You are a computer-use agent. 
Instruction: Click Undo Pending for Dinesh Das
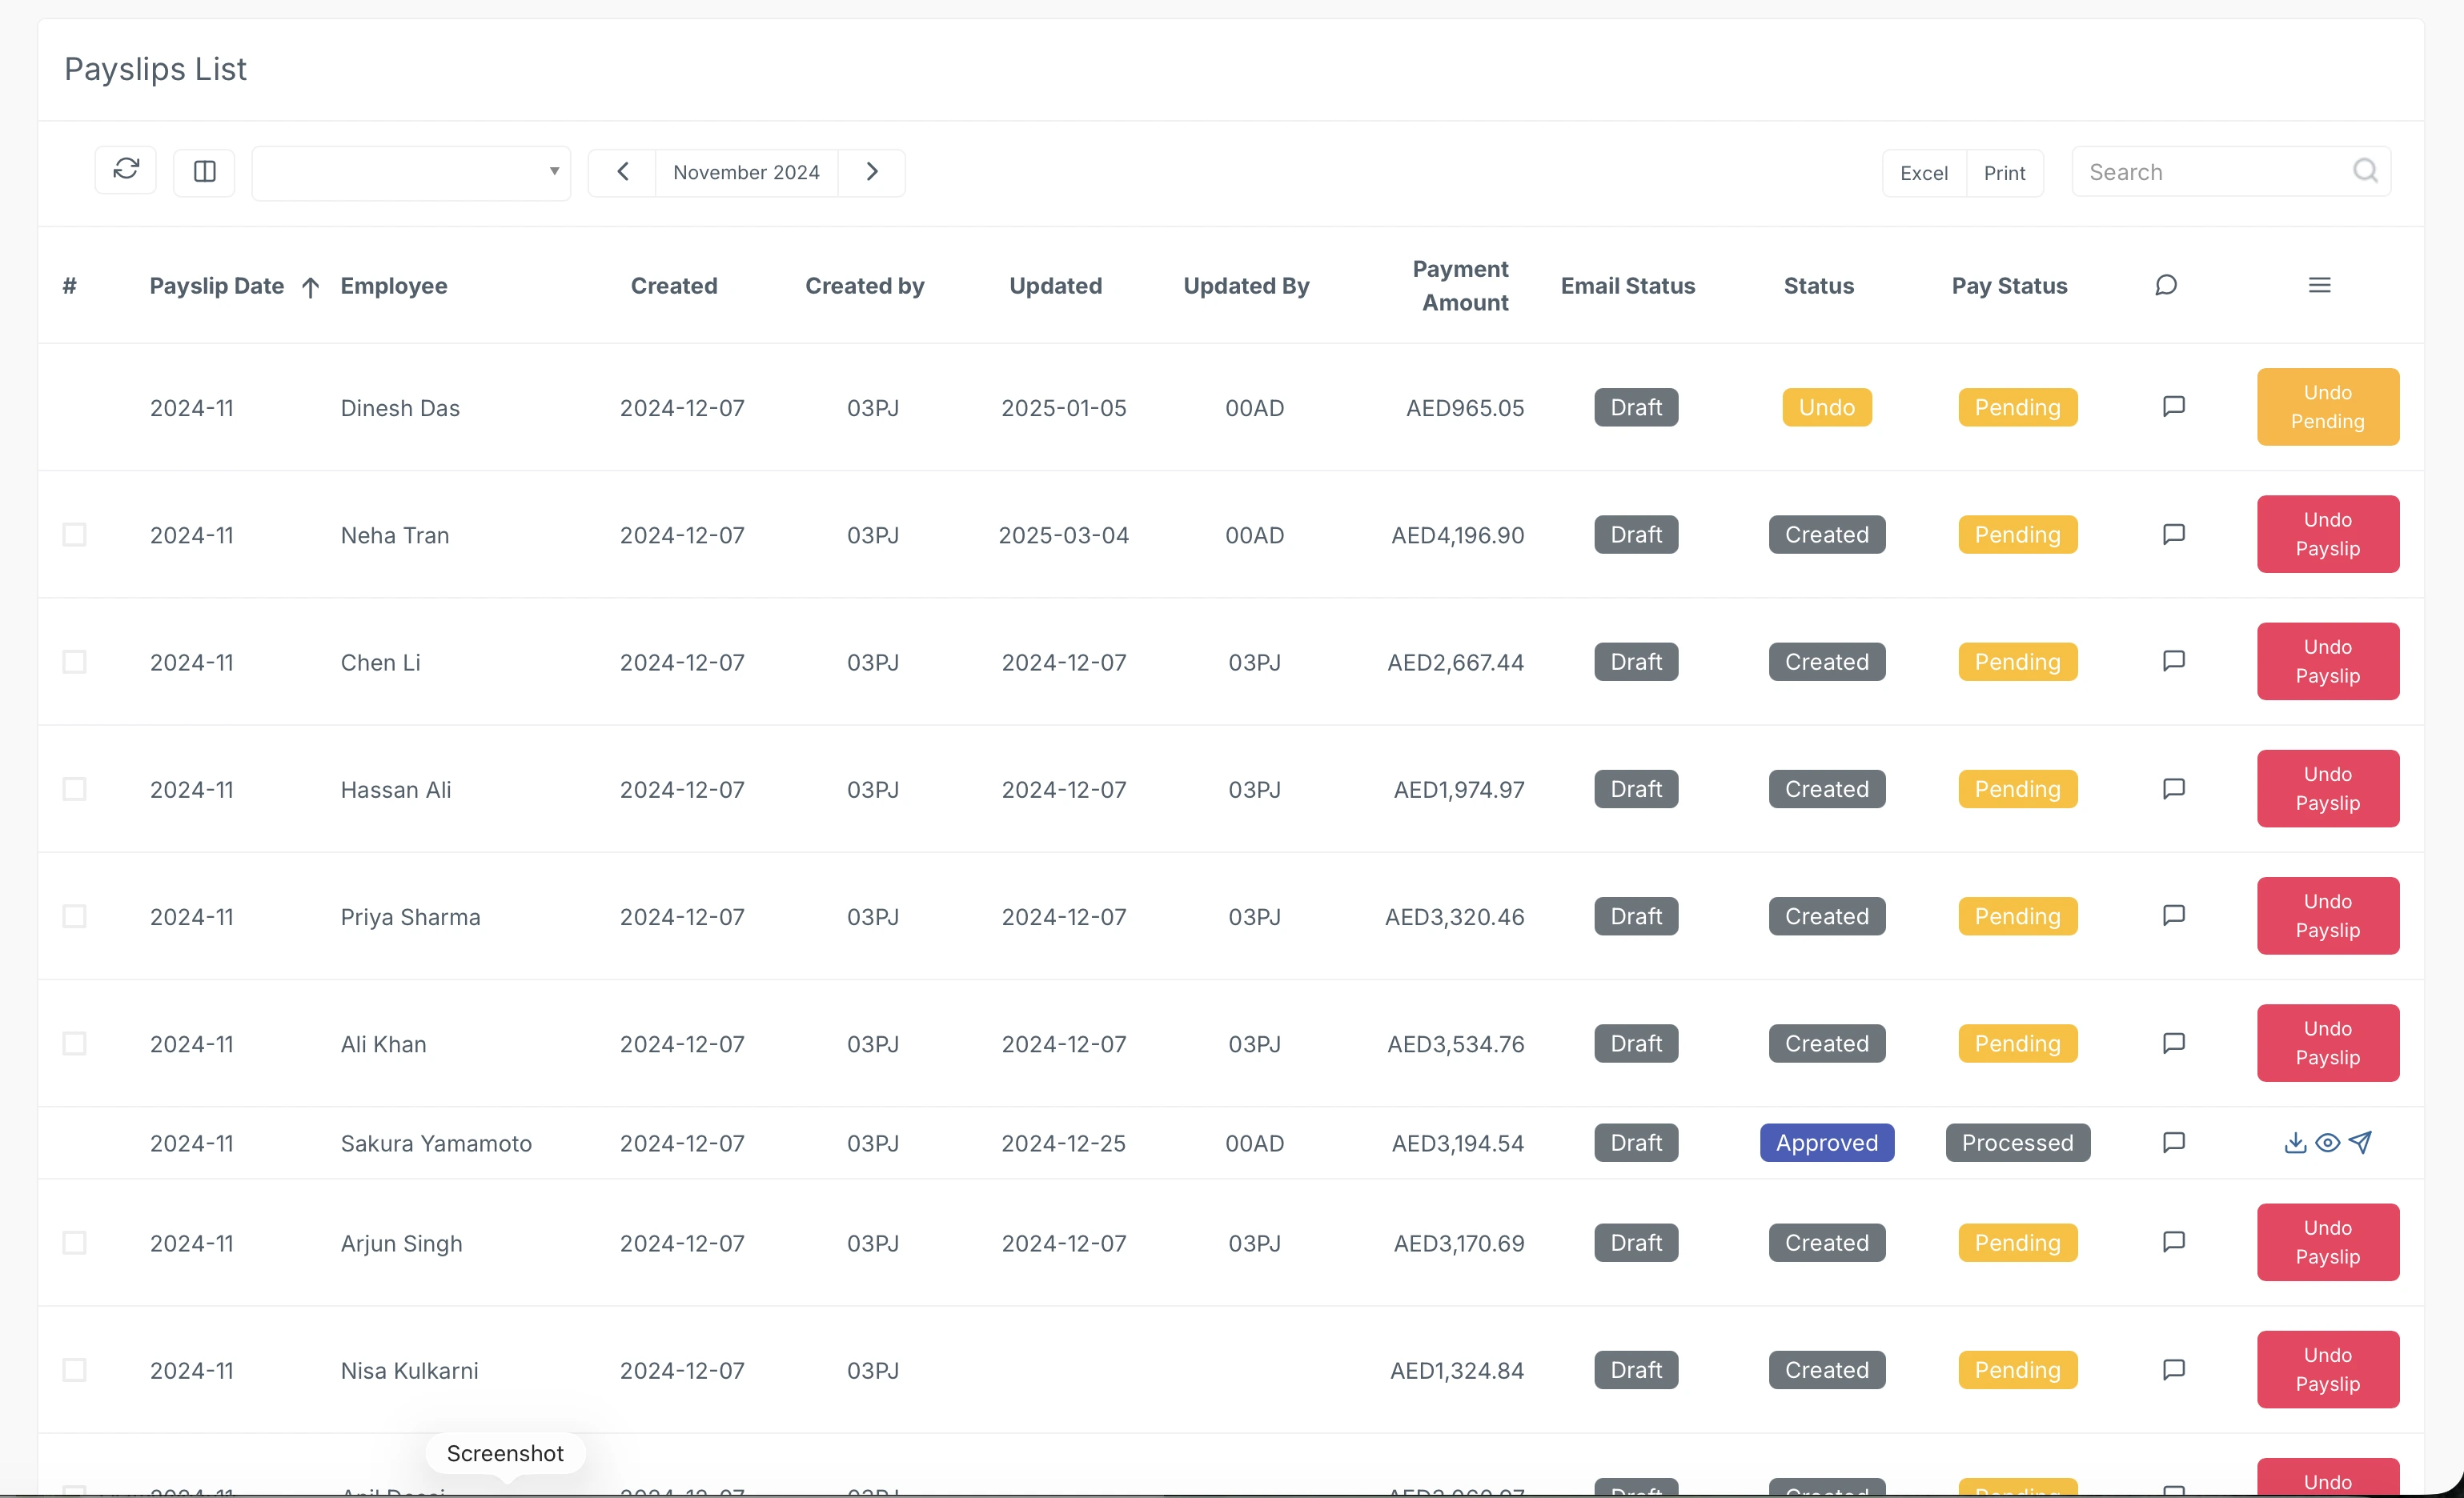[2328, 407]
